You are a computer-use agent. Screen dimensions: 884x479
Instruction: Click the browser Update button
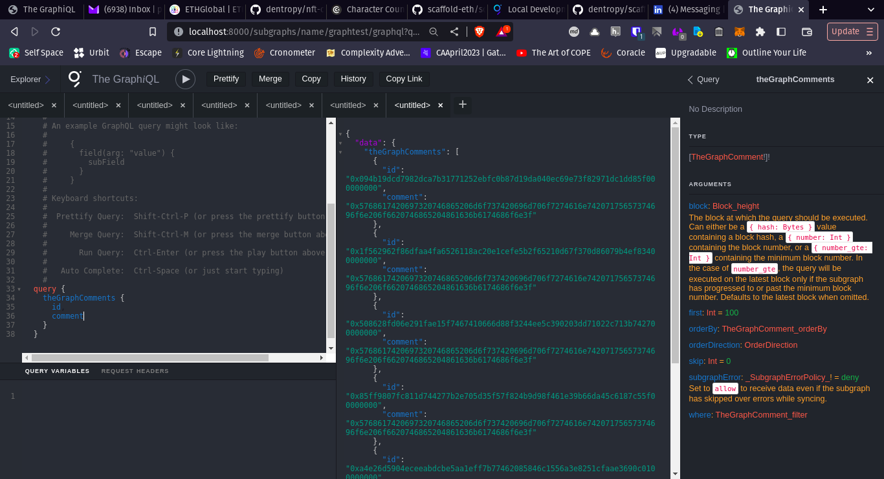(x=852, y=32)
